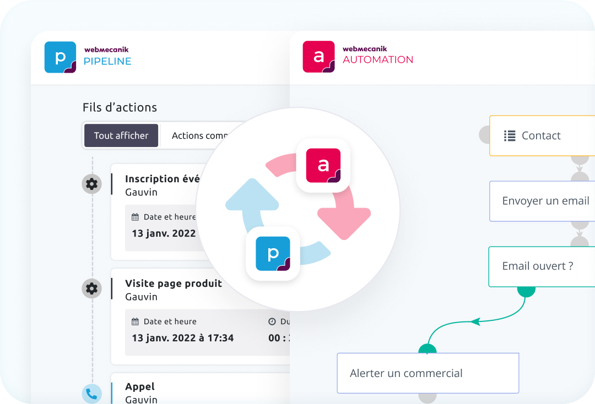Click the red Automation logo in the header

(x=318, y=57)
